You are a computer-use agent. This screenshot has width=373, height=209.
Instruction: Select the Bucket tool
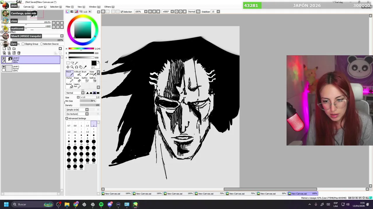point(69,86)
